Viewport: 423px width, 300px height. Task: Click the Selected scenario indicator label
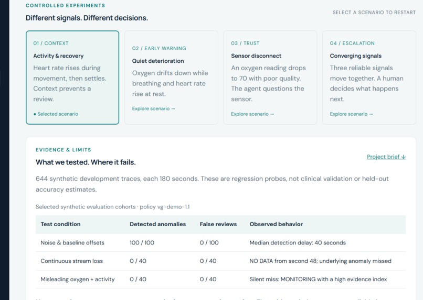pyautogui.click(x=56, y=114)
